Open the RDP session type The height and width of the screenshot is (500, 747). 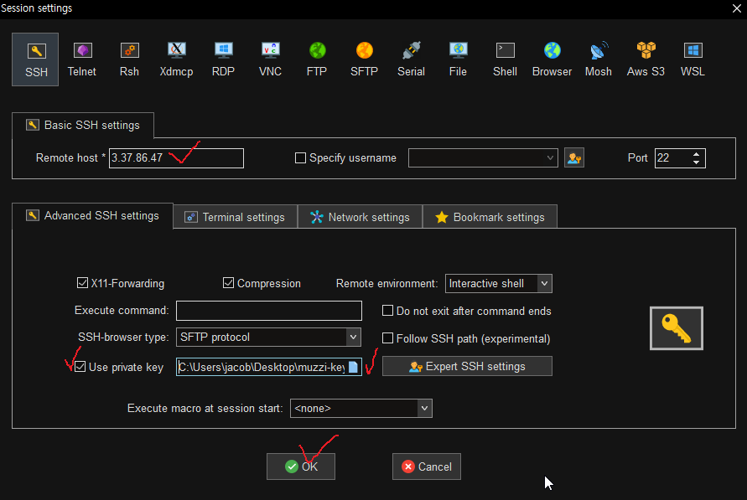(x=223, y=59)
